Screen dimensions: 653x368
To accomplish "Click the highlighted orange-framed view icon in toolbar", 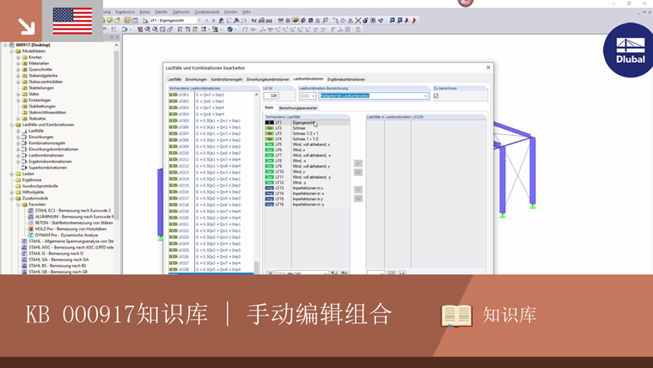I will pyautogui.click(x=296, y=21).
